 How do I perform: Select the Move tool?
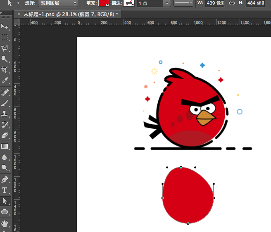click(x=5, y=27)
